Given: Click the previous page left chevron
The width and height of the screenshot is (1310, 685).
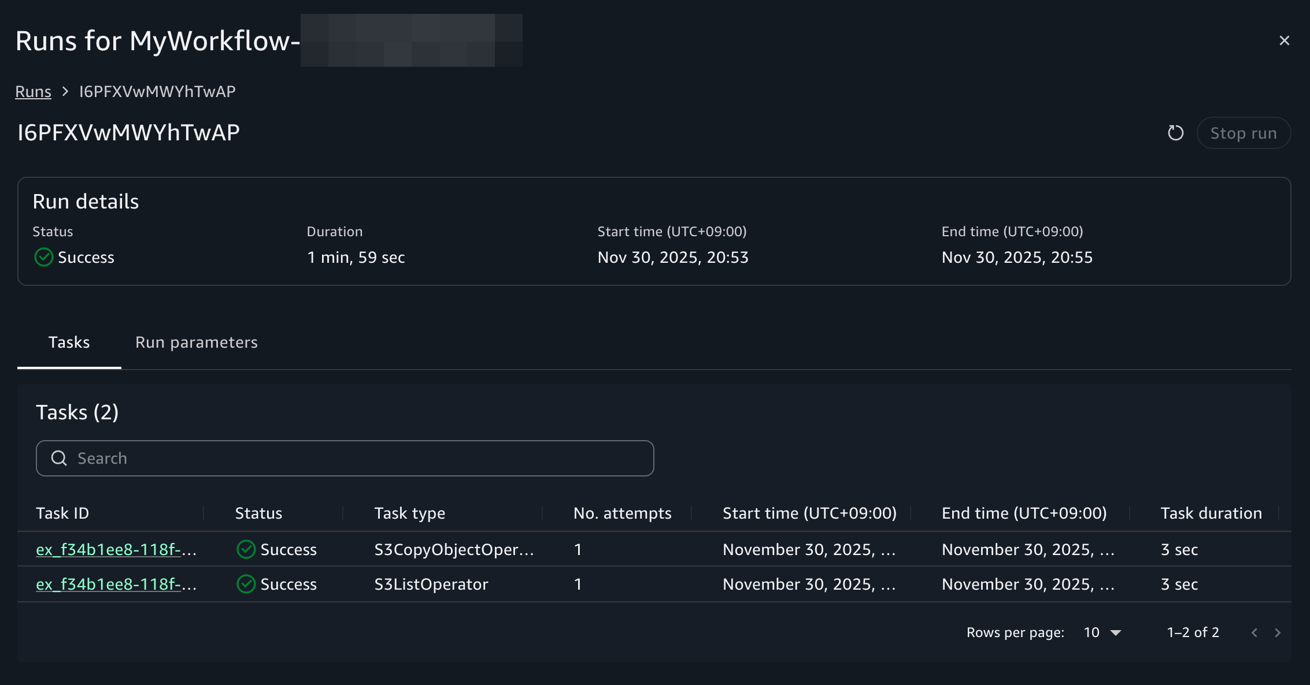Looking at the screenshot, I should click(x=1253, y=632).
